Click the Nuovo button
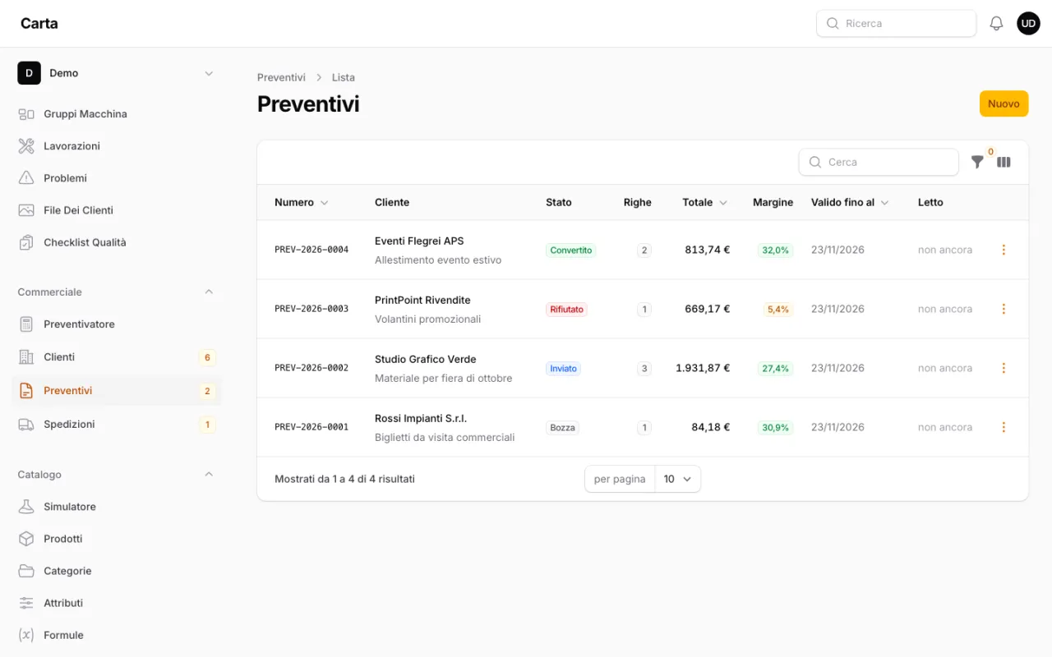Image resolution: width=1052 pixels, height=657 pixels. (x=1004, y=103)
